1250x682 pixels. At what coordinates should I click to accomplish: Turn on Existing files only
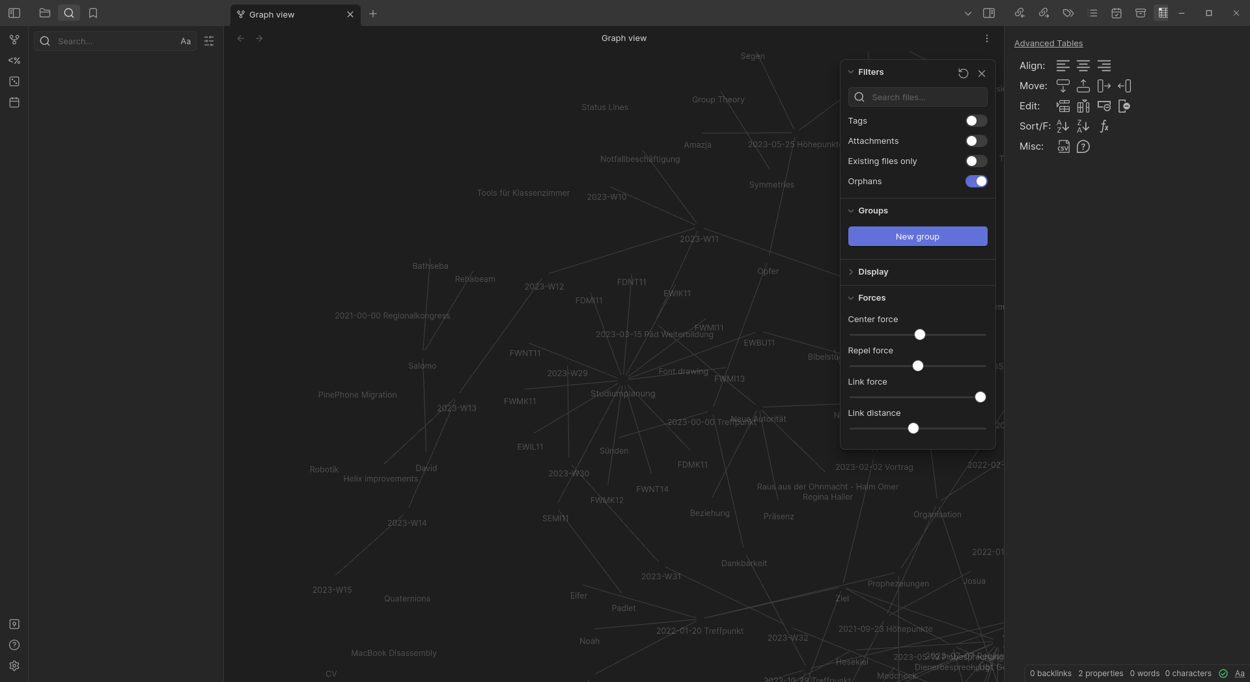[976, 161]
